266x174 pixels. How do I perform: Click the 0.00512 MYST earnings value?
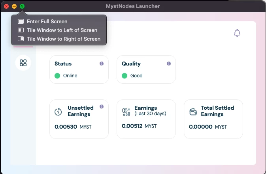coord(139,126)
